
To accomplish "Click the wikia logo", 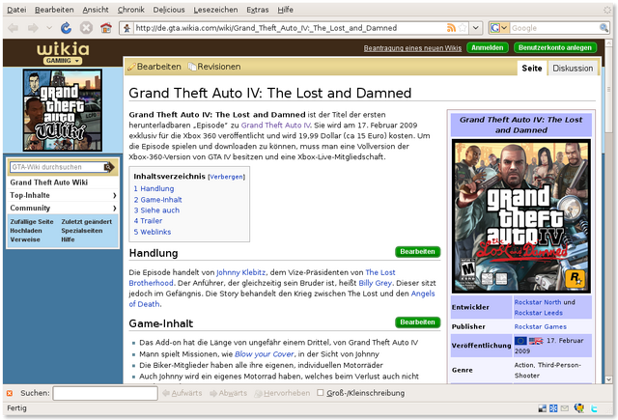I will [x=63, y=49].
